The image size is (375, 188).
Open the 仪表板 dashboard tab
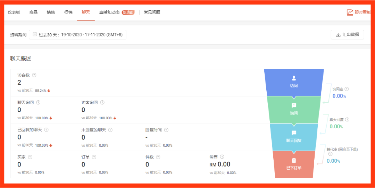coord(14,12)
